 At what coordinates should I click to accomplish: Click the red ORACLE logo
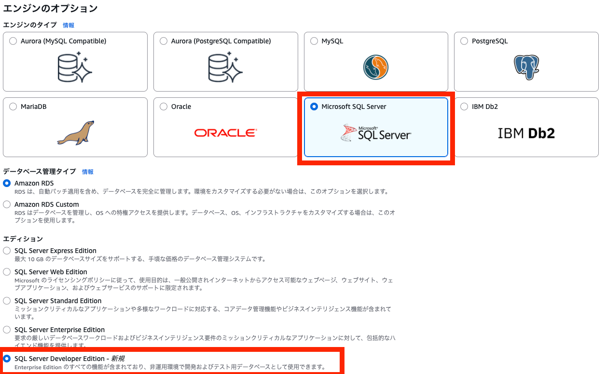226,133
